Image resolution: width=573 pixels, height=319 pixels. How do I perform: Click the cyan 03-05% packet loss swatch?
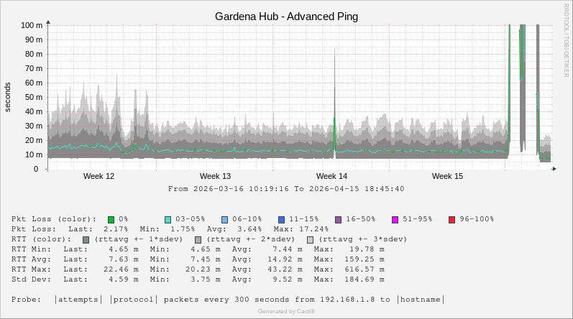pyautogui.click(x=168, y=219)
